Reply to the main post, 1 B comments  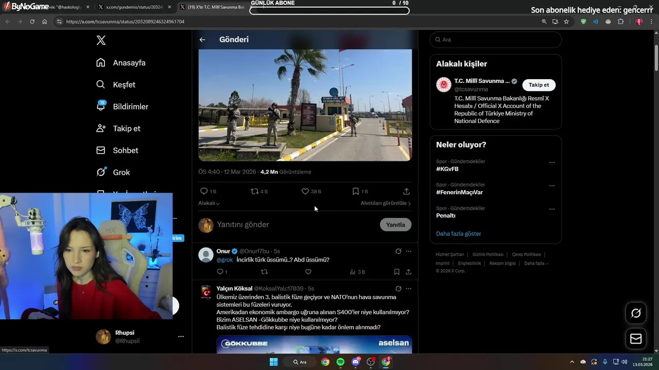(208, 191)
